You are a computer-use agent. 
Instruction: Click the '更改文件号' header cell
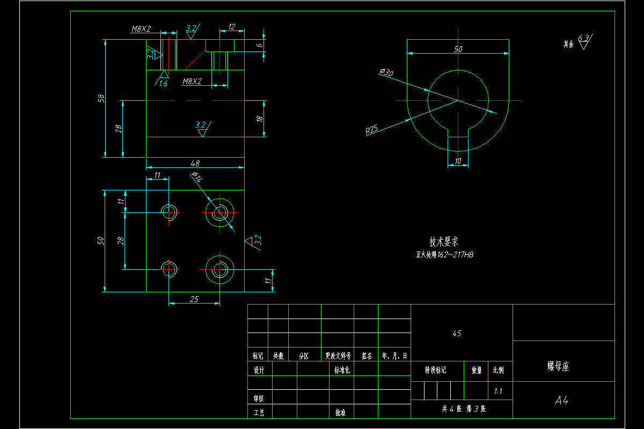(x=338, y=355)
